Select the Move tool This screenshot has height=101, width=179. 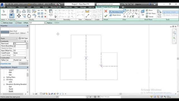point(19,16)
